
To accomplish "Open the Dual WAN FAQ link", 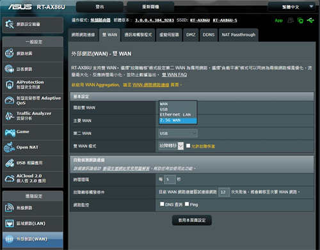I will pyautogui.click(x=174, y=75).
